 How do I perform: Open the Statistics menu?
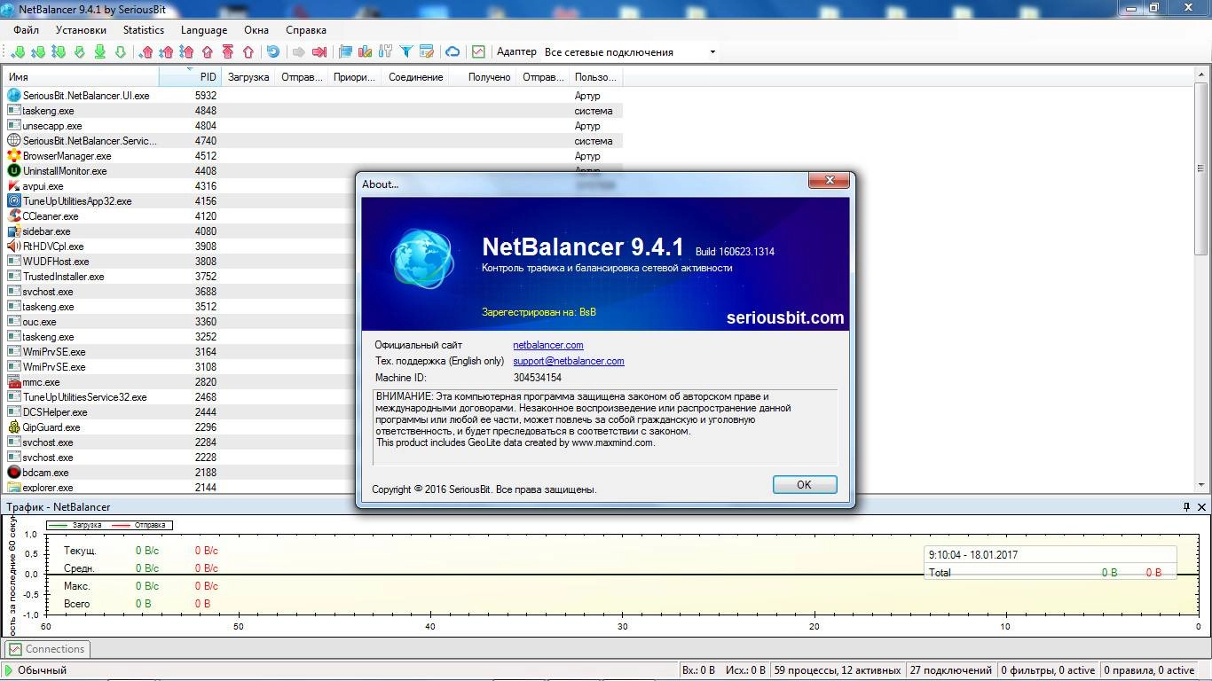coord(144,30)
